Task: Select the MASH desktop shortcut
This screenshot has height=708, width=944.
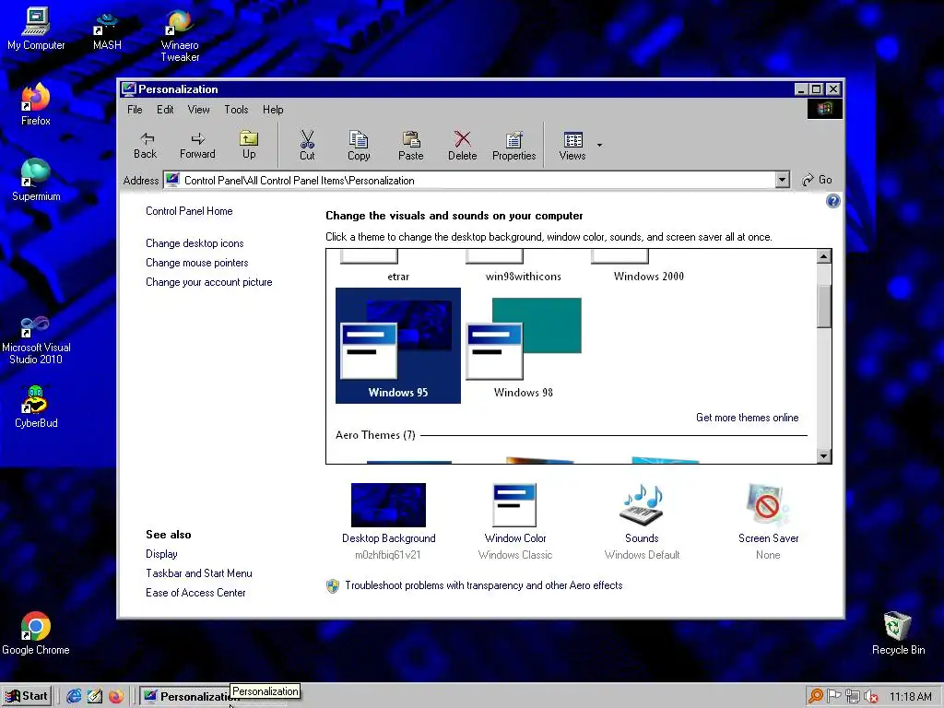Action: coord(107,31)
